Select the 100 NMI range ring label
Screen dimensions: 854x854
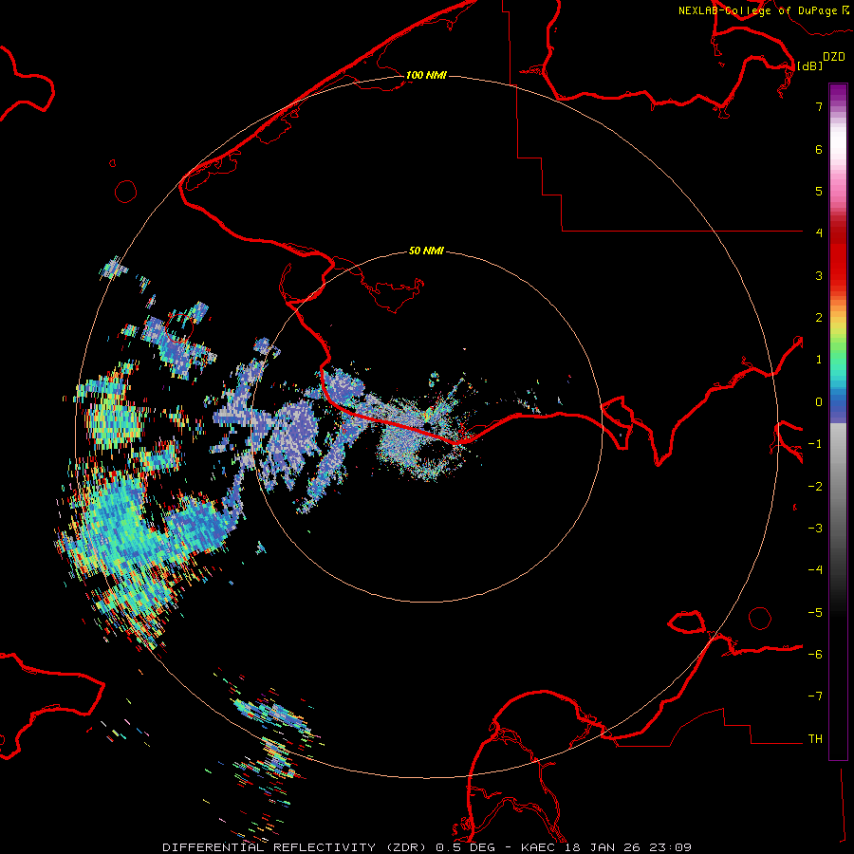point(426,75)
